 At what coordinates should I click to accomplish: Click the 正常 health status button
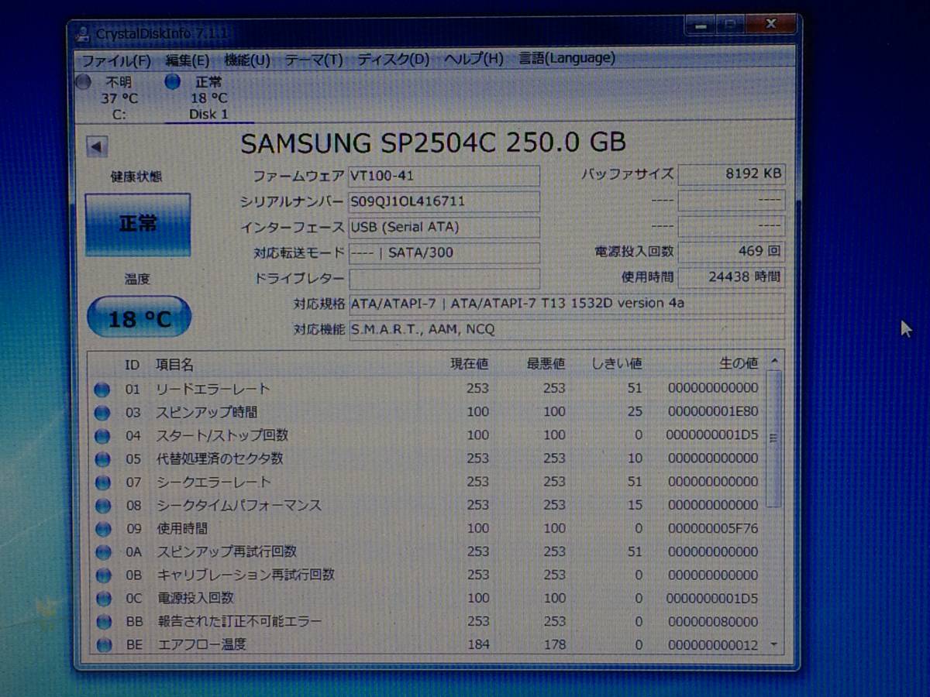point(138,225)
